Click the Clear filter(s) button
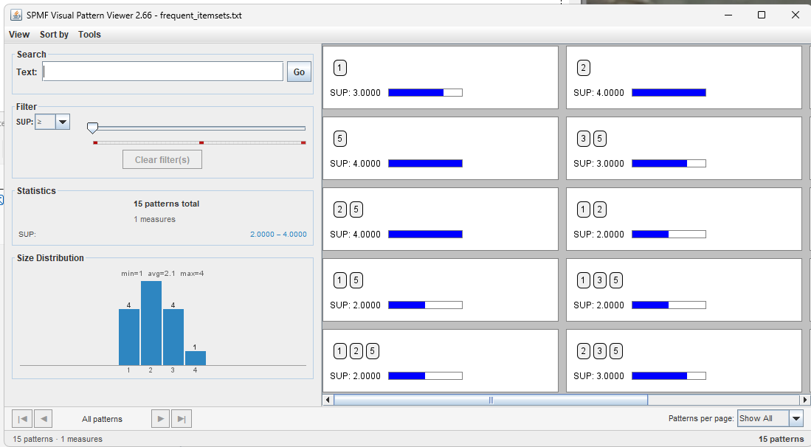Screen dimensions: 811x447 tap(162, 159)
